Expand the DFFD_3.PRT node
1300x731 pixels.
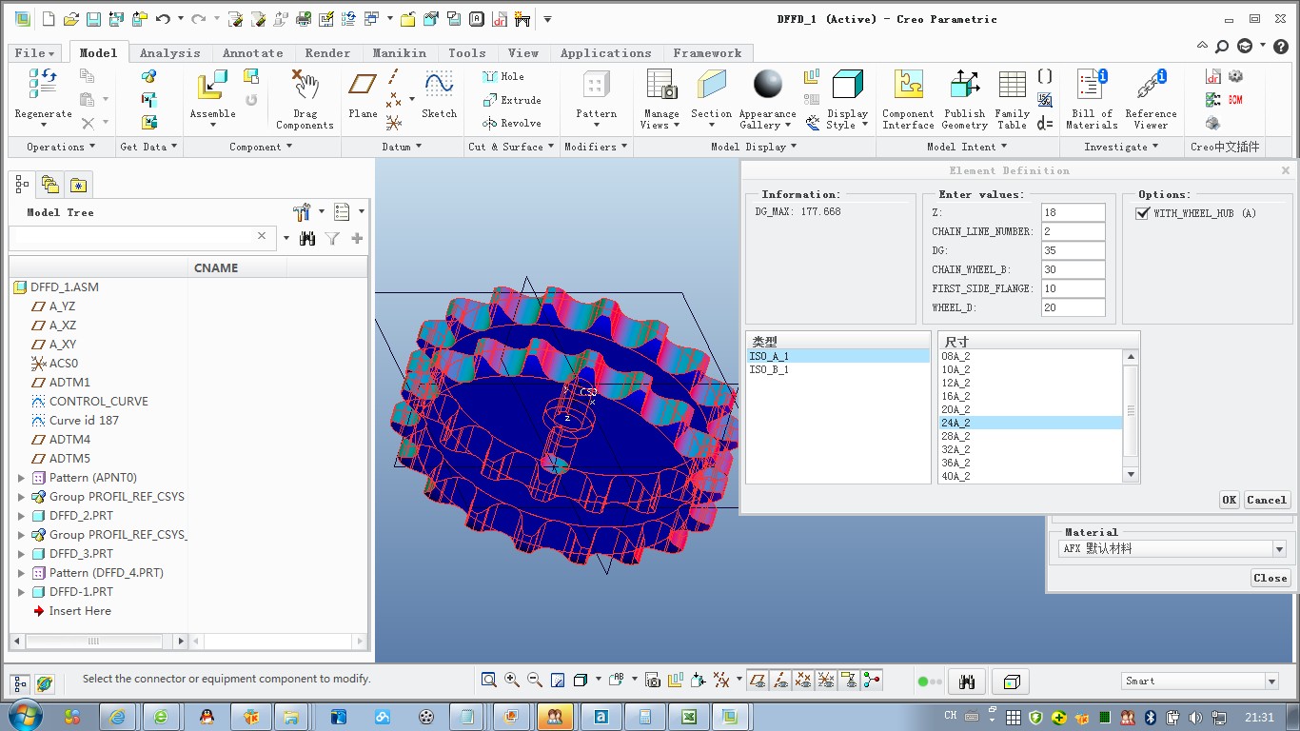point(22,554)
